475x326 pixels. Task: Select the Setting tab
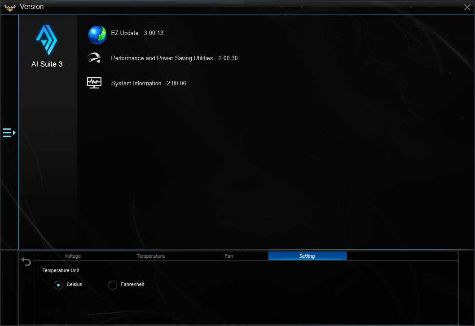click(307, 256)
